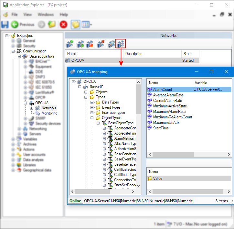
Task: Click the red circular cancel icon
Action: click(63, 24)
